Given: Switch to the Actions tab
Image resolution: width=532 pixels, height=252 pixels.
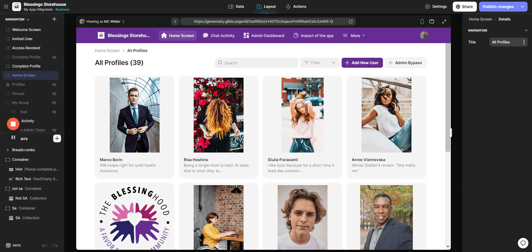Looking at the screenshot, I should click(x=296, y=7).
